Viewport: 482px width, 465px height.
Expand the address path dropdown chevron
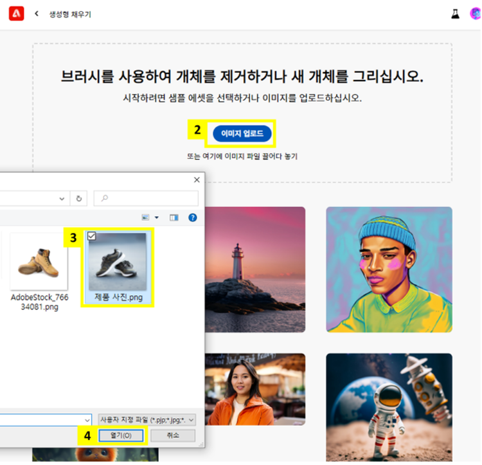click(62, 199)
